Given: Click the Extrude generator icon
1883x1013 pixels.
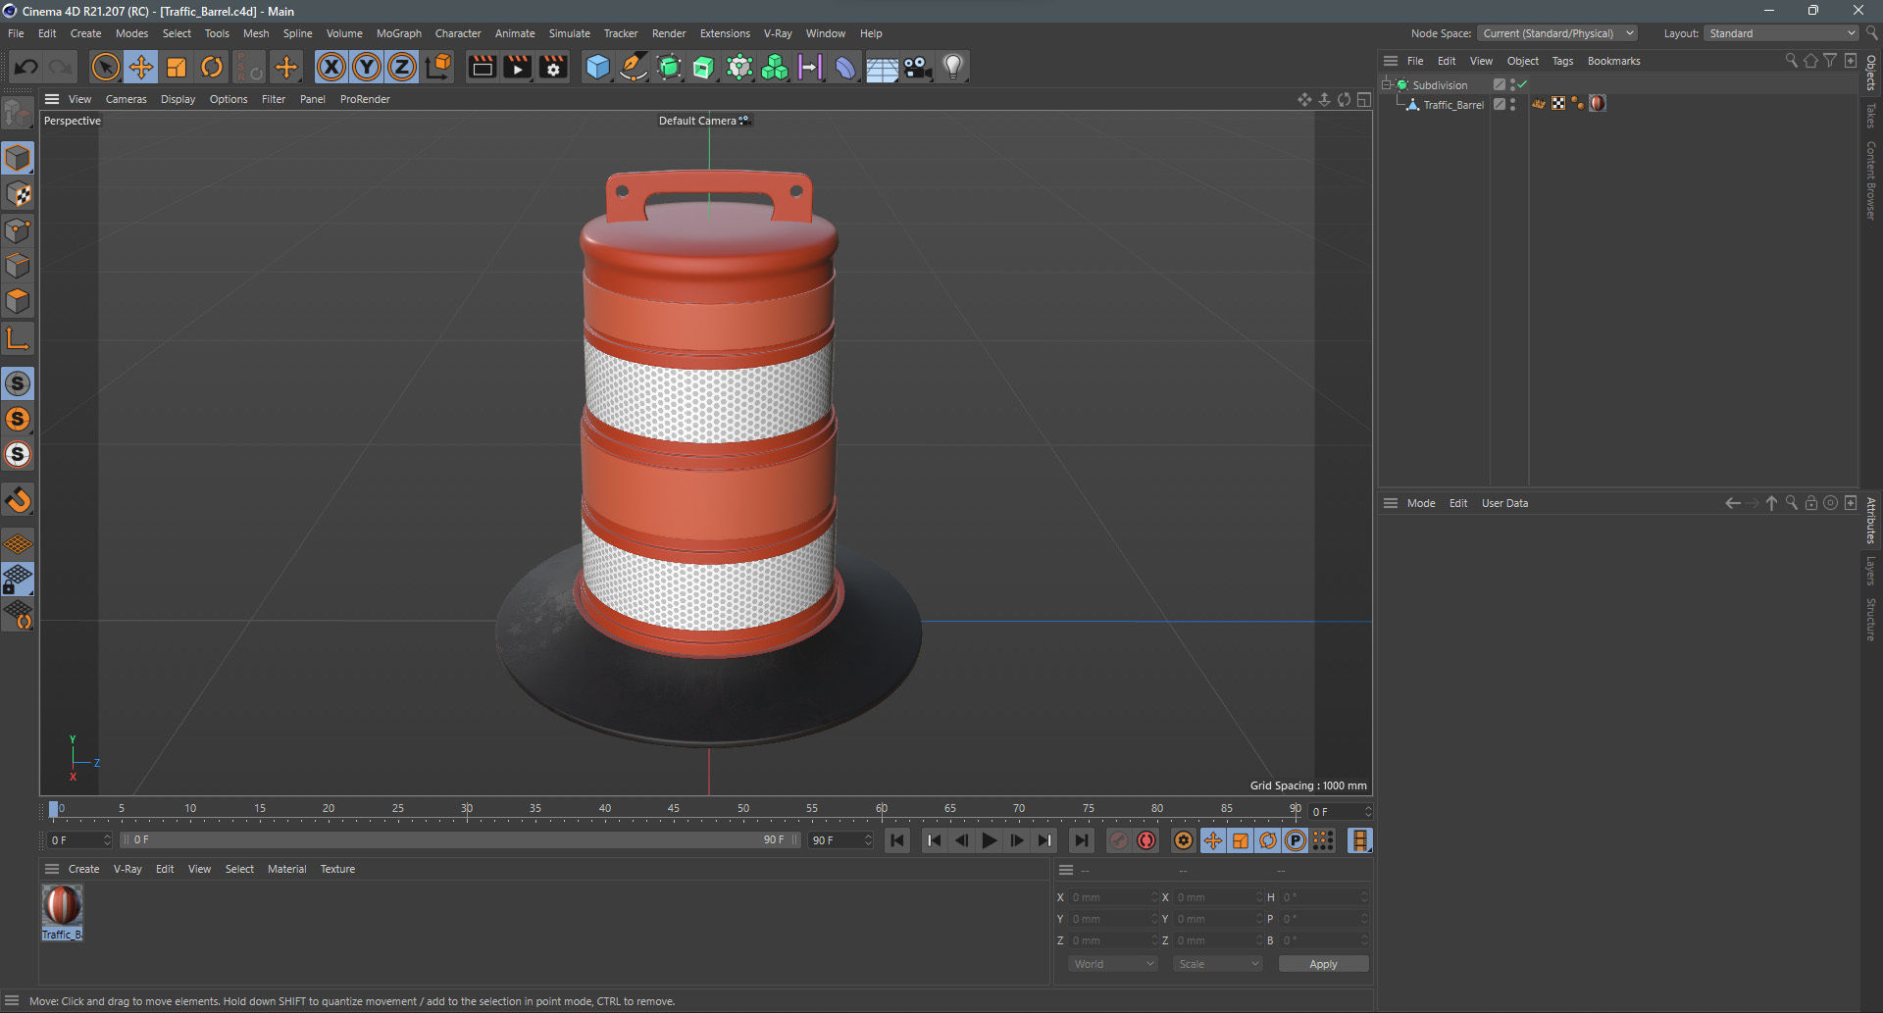Looking at the screenshot, I should coord(704,67).
